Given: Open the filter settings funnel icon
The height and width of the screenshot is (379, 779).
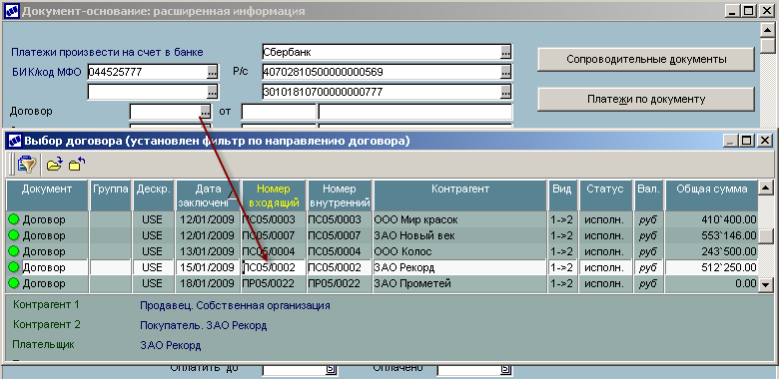Looking at the screenshot, I should tap(26, 164).
